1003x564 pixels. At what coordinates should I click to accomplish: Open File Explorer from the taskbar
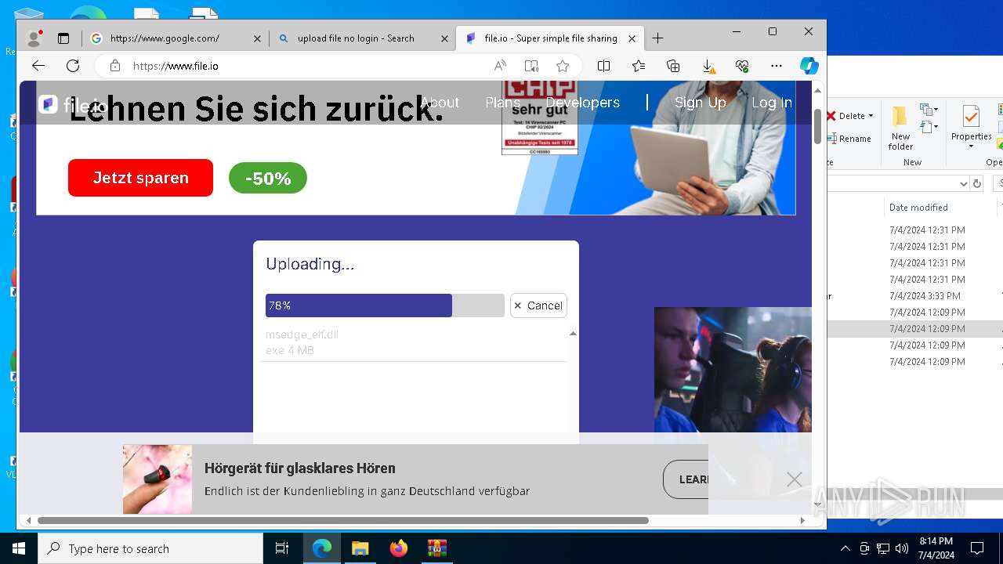[x=360, y=548]
